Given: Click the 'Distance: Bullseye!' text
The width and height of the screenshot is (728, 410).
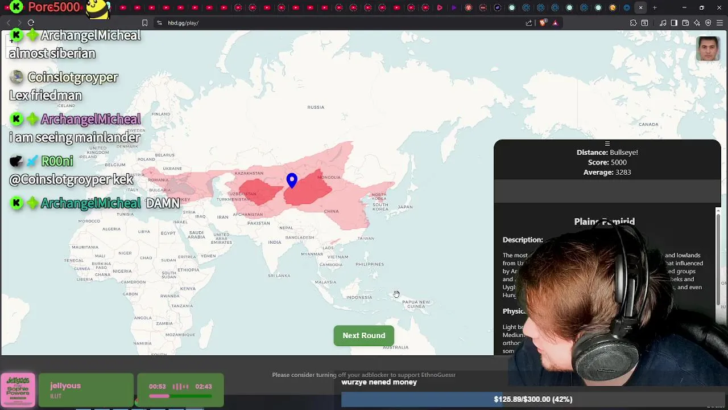Looking at the screenshot, I should 607,153.
